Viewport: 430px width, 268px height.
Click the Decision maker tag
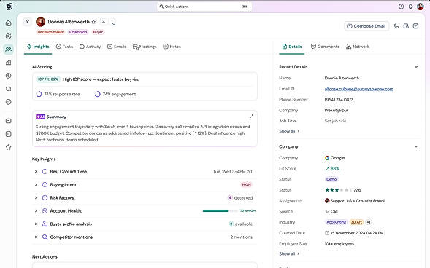[x=50, y=32]
